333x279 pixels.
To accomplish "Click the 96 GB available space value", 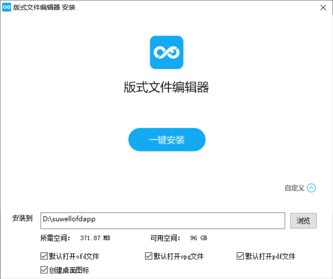I will [x=198, y=238].
